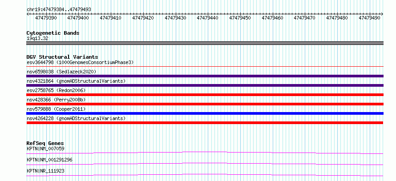Viewport: 396px width, 181px height.
Task: Click ruler position label 47479460
Action: coord(272,18)
